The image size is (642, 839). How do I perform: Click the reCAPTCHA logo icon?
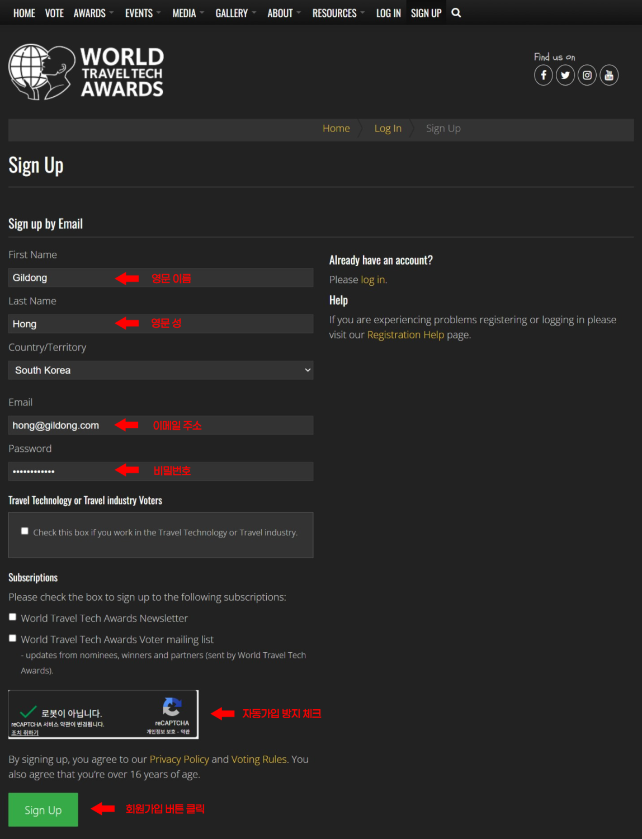click(x=172, y=707)
